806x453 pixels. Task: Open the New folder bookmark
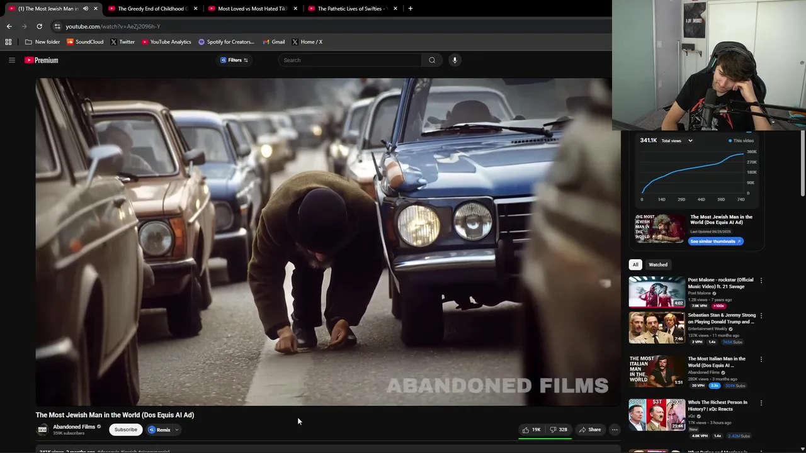tap(42, 42)
